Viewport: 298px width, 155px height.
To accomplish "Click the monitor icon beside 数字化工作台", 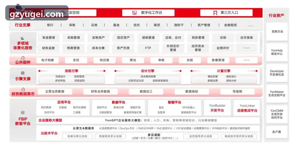I will click(x=134, y=13).
